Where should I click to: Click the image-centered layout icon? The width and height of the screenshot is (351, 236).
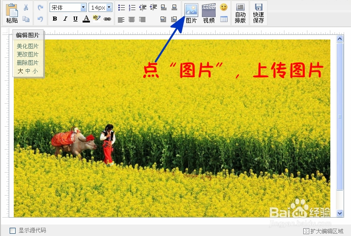(174, 8)
